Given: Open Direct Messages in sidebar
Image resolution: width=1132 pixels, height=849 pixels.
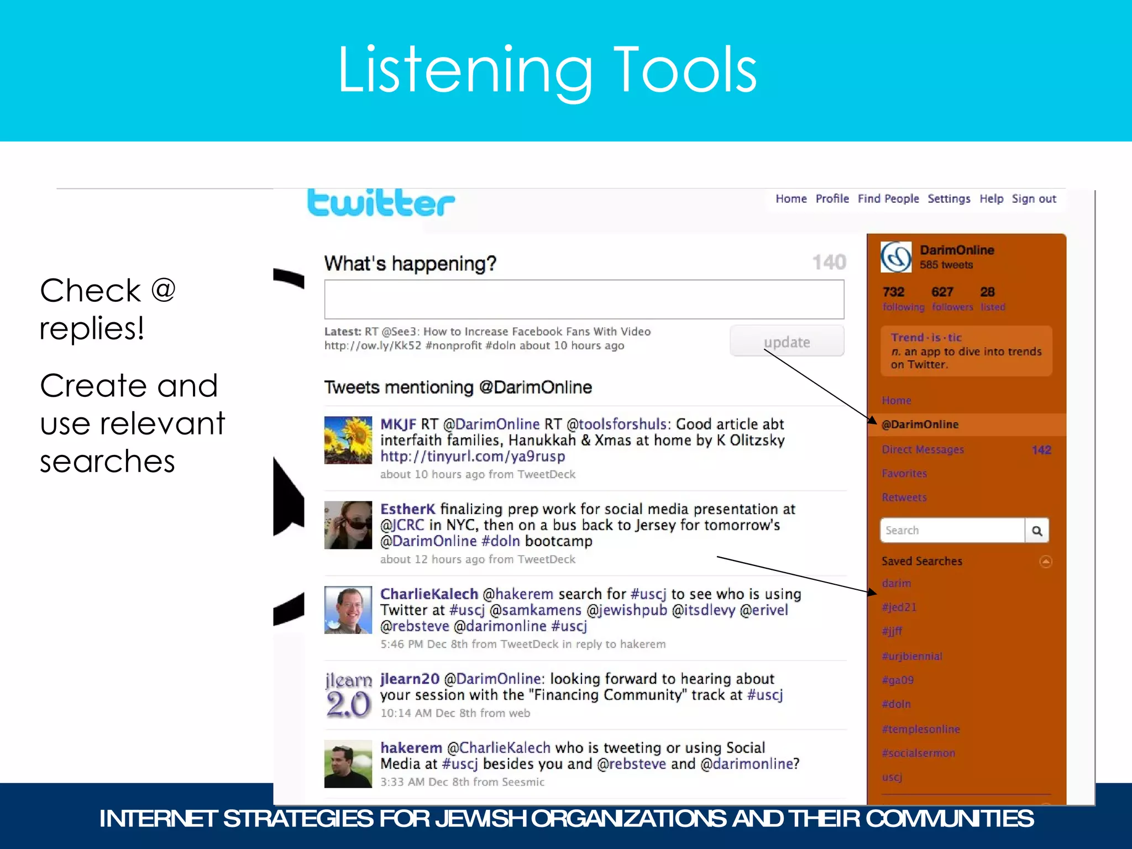Looking at the screenshot, I should pos(923,449).
